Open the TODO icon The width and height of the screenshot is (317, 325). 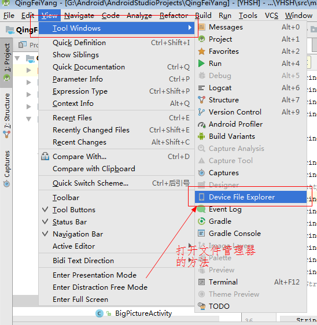pos(201,306)
